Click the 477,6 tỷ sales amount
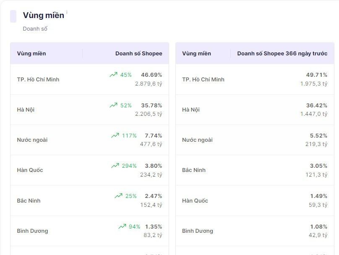This screenshot has width=339, height=255. [x=151, y=144]
